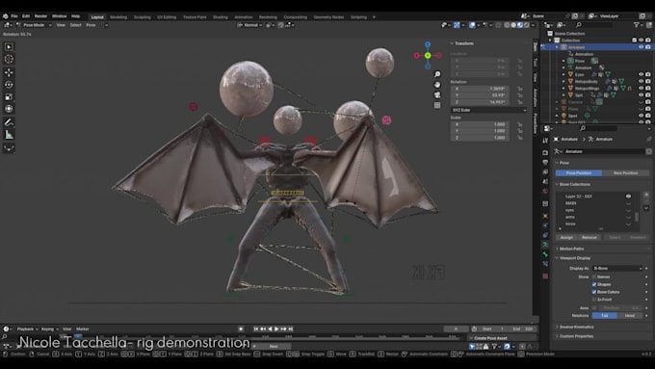The image size is (655, 369).
Task: Choose the Scale tool
Action: click(x=9, y=97)
